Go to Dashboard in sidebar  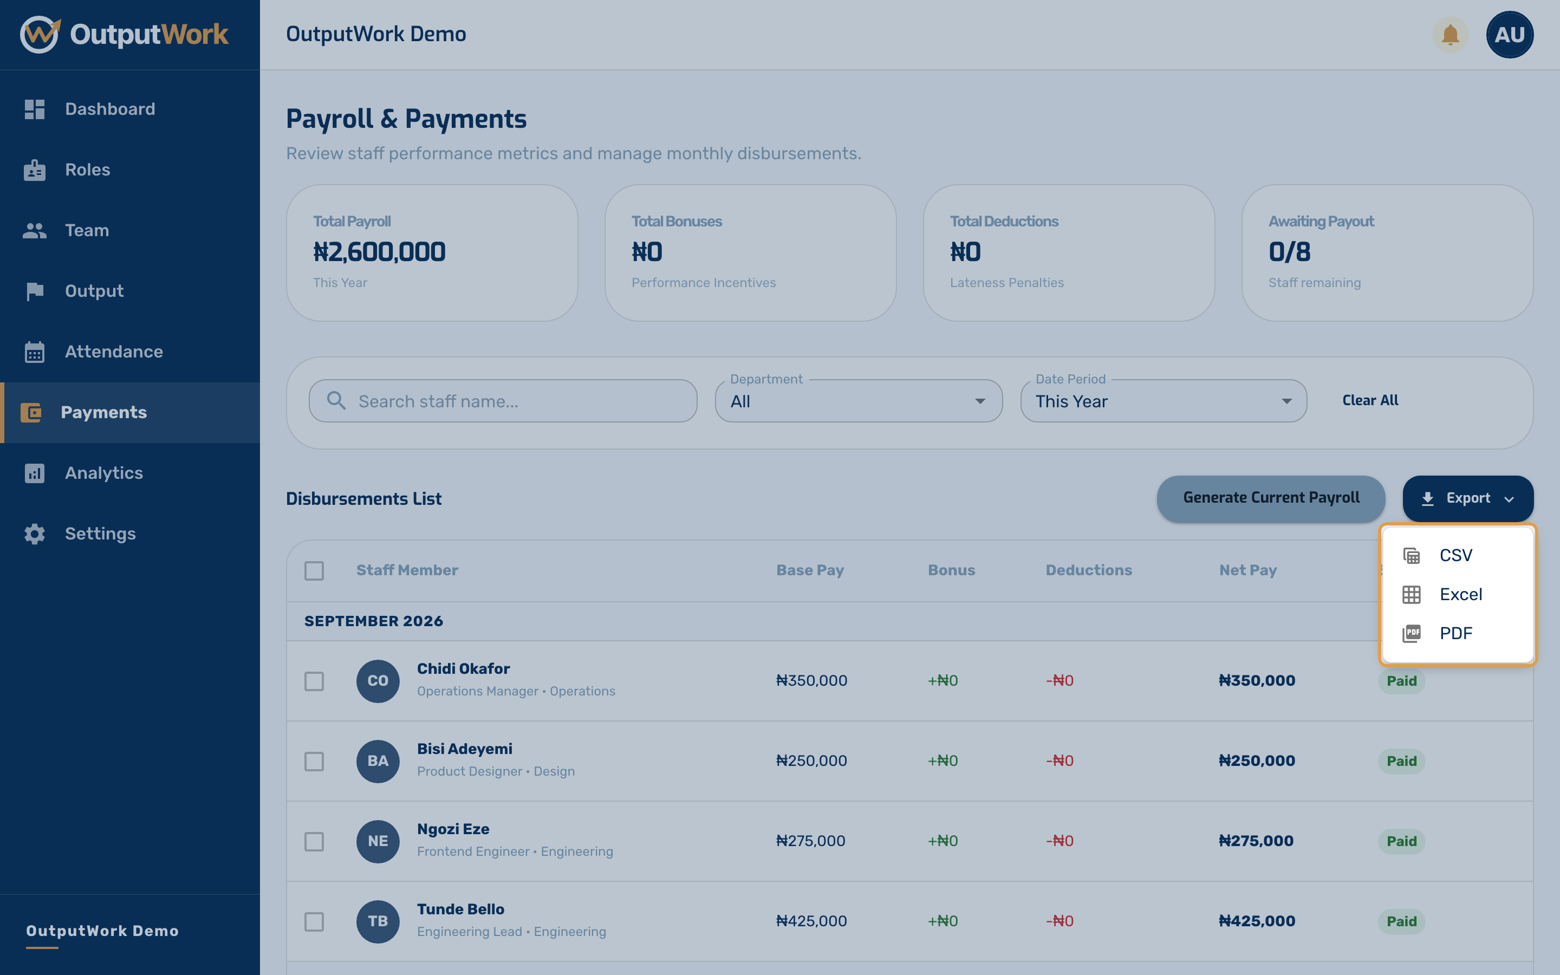point(129,109)
